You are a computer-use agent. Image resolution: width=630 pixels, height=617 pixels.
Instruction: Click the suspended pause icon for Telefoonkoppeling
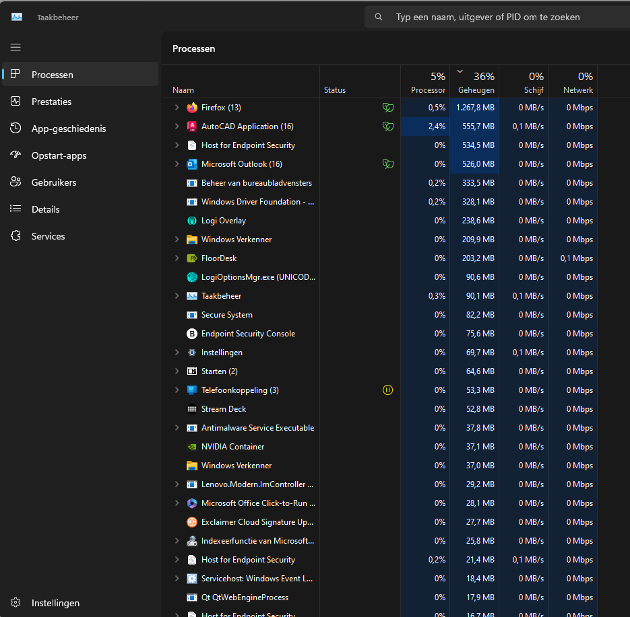(387, 390)
